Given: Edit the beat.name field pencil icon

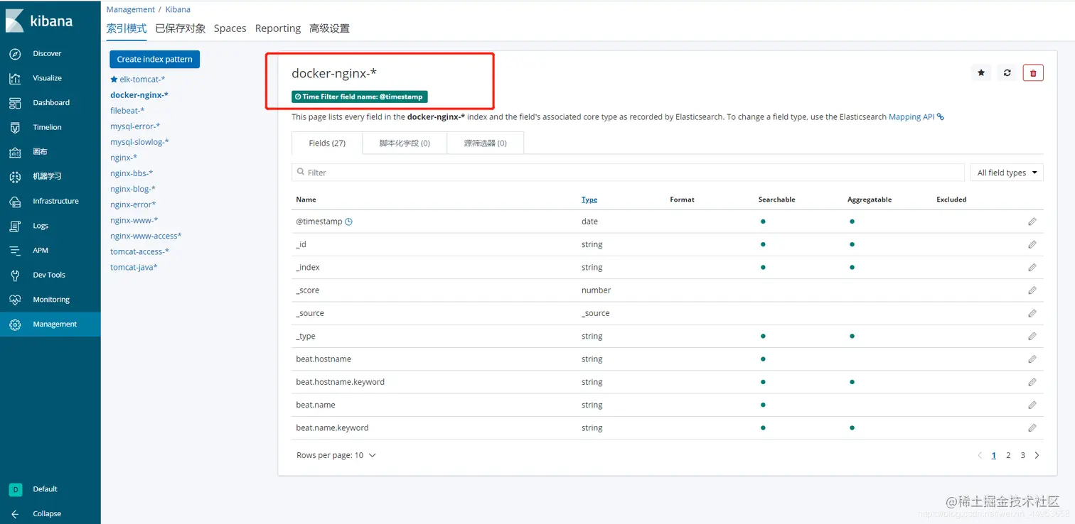Looking at the screenshot, I should pyautogui.click(x=1032, y=405).
